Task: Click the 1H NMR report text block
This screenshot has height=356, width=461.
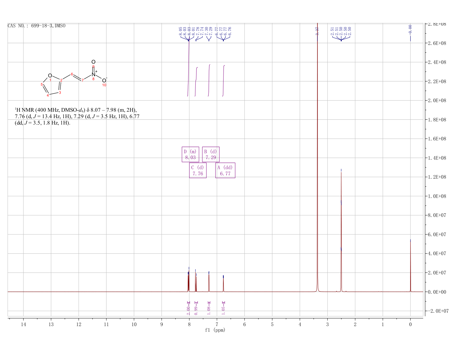Action: 77,116
